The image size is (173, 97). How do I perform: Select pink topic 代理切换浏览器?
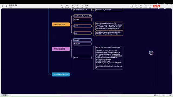(x=61, y=49)
